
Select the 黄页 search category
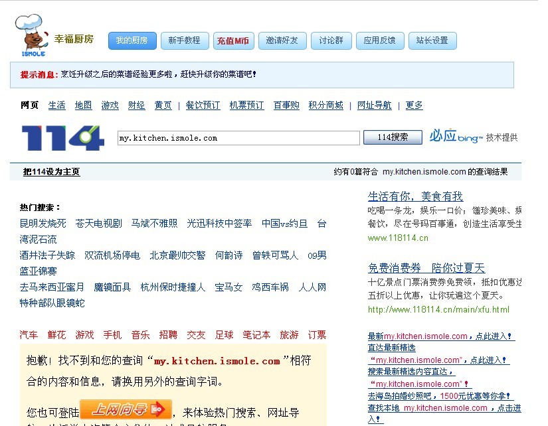(163, 105)
